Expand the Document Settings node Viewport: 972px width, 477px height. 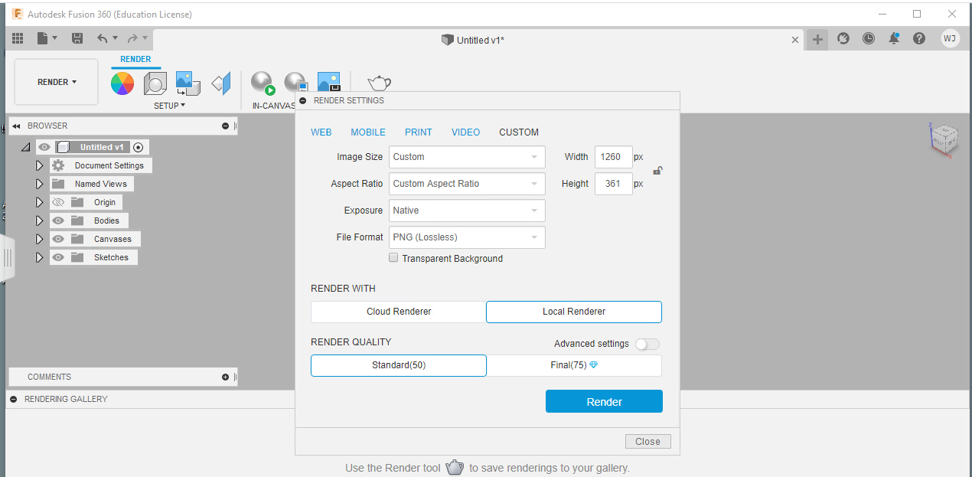click(40, 165)
